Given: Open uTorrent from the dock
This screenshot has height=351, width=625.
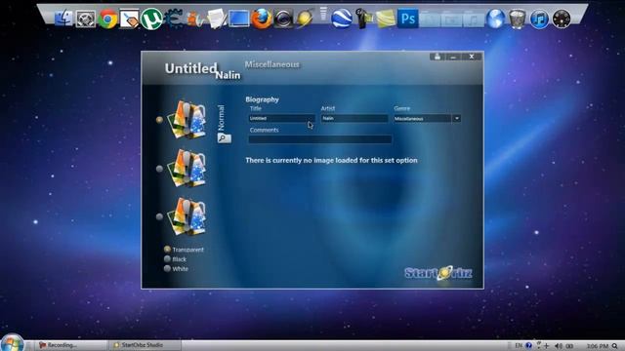Looking at the screenshot, I should 151,19.
